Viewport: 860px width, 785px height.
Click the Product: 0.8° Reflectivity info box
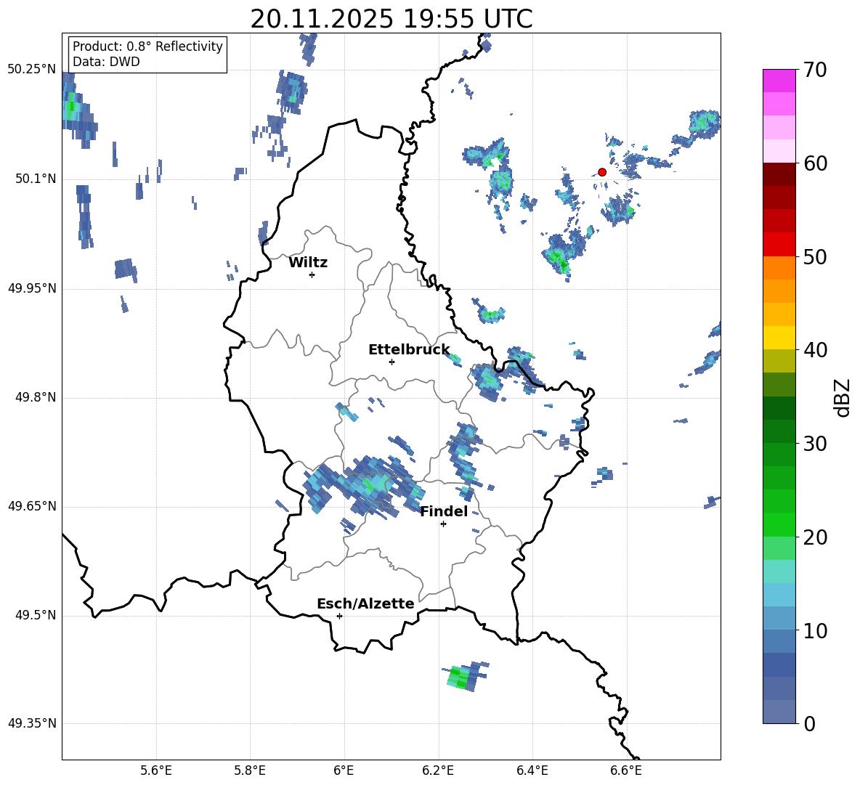[147, 54]
